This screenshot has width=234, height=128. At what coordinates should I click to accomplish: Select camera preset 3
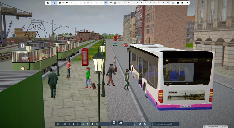tap(137, 3)
